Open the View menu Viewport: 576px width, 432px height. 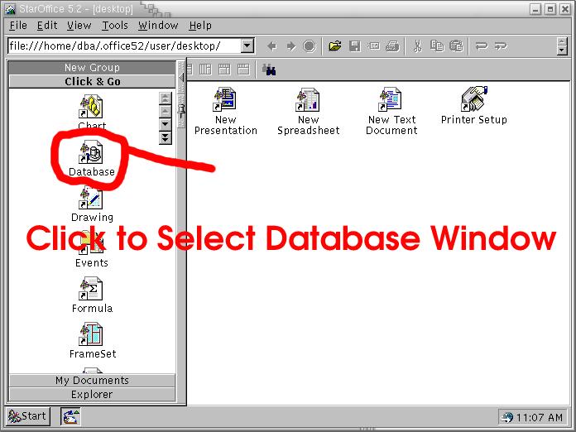[x=79, y=26]
